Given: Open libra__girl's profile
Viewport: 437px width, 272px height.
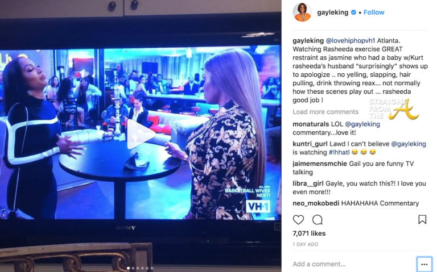Looking at the screenshot, I should 308,183.
